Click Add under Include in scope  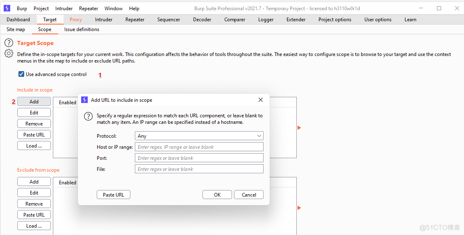pyautogui.click(x=34, y=101)
